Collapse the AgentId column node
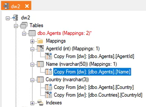This screenshot has height=107, width=146. [x=32, y=49]
